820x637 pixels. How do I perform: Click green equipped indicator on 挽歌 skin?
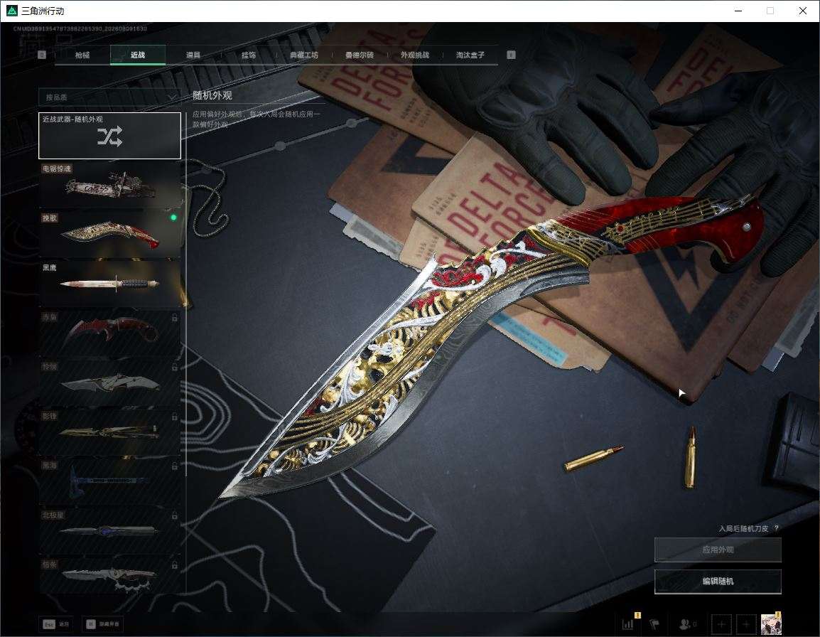(x=173, y=218)
